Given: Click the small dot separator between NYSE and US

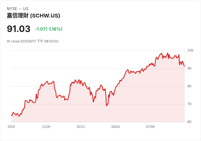Looking at the screenshot, I should 20,9.
